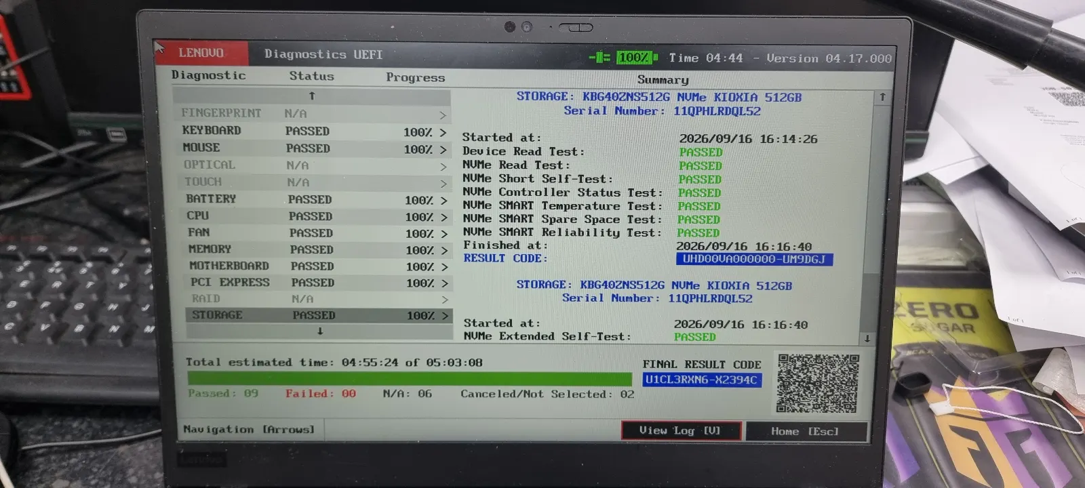Click the final result QR code

point(818,383)
